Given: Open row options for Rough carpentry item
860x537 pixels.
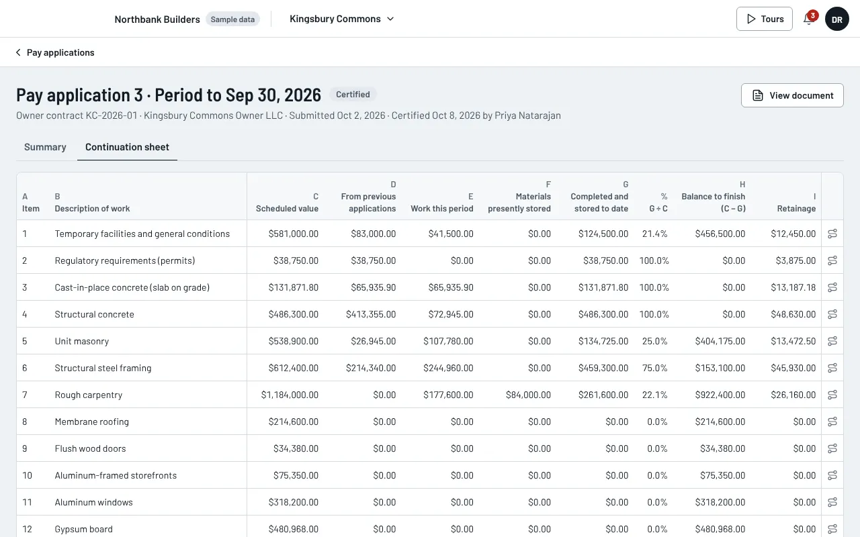Looking at the screenshot, I should point(832,395).
